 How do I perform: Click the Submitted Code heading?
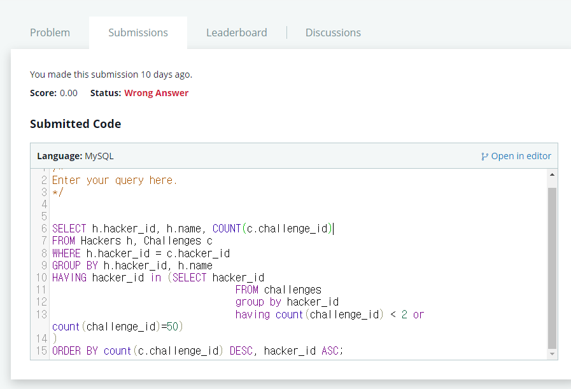click(x=75, y=124)
